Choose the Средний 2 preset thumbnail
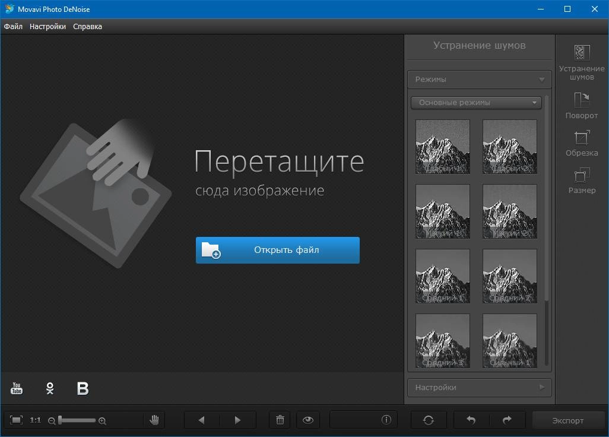Screen dimensions: 609x437 (509, 276)
